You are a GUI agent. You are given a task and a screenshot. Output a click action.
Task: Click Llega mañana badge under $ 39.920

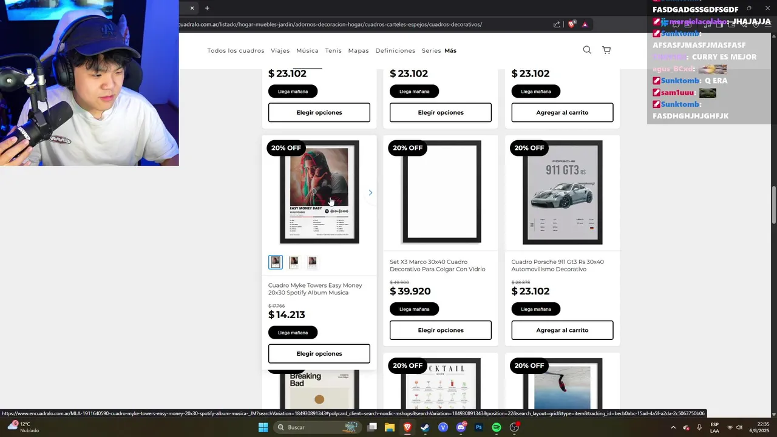414,309
